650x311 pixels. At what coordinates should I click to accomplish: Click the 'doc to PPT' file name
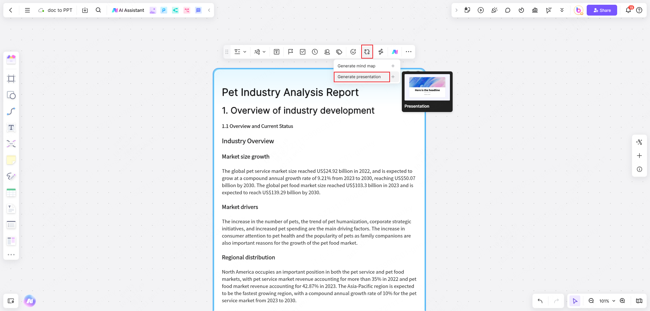coord(60,10)
